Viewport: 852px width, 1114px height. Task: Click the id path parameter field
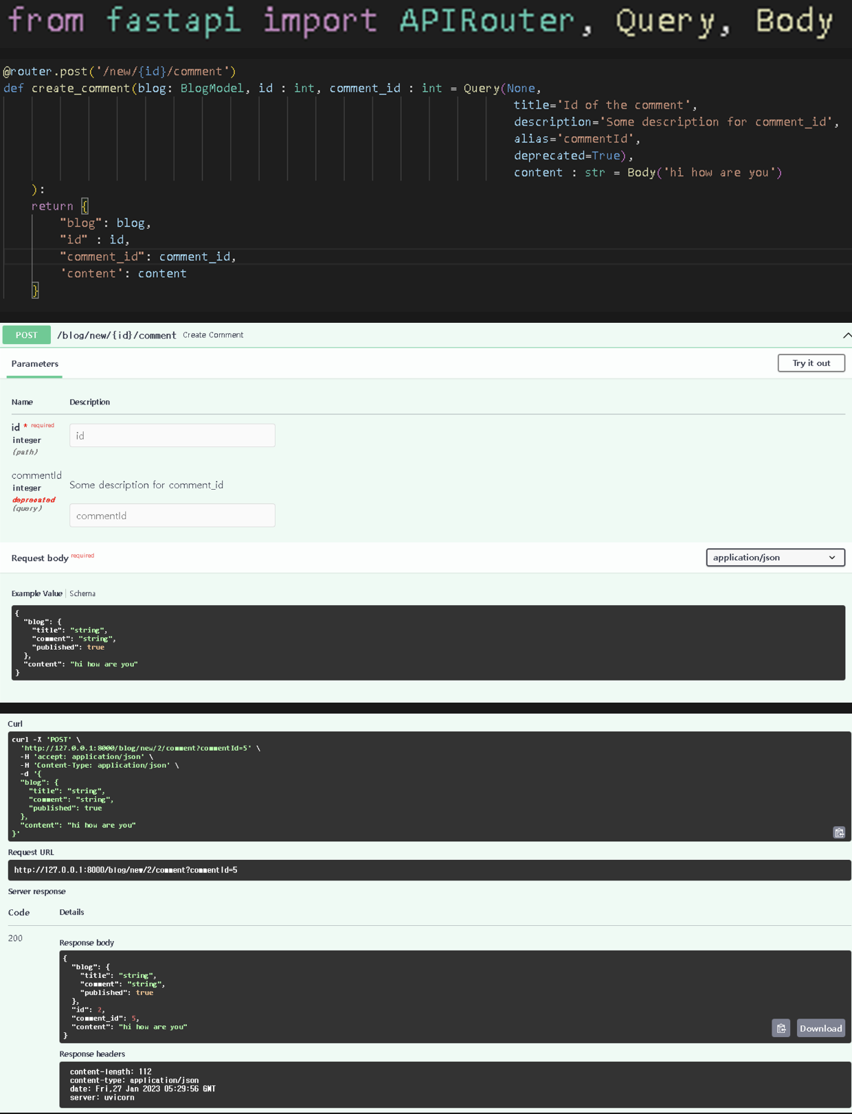[172, 436]
